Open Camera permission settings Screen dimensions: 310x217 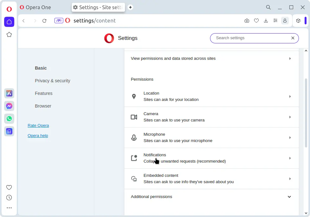click(211, 117)
